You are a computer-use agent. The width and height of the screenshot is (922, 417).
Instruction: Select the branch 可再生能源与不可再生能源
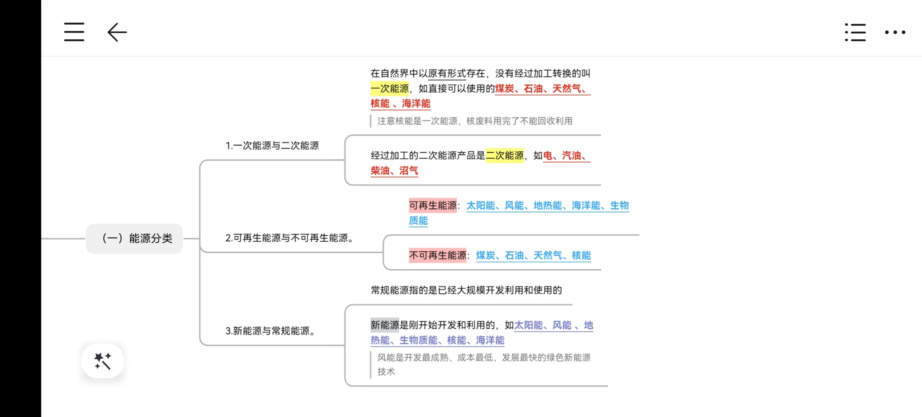289,238
